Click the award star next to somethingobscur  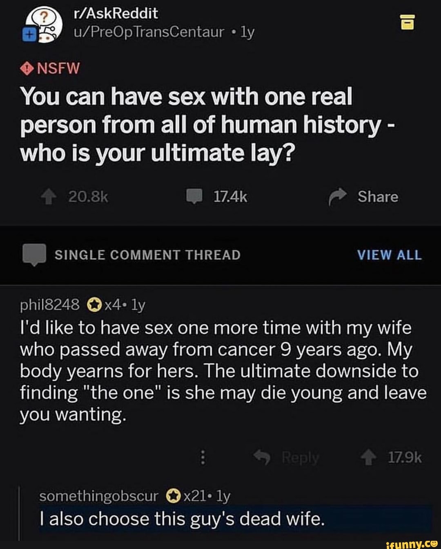[x=173, y=495]
